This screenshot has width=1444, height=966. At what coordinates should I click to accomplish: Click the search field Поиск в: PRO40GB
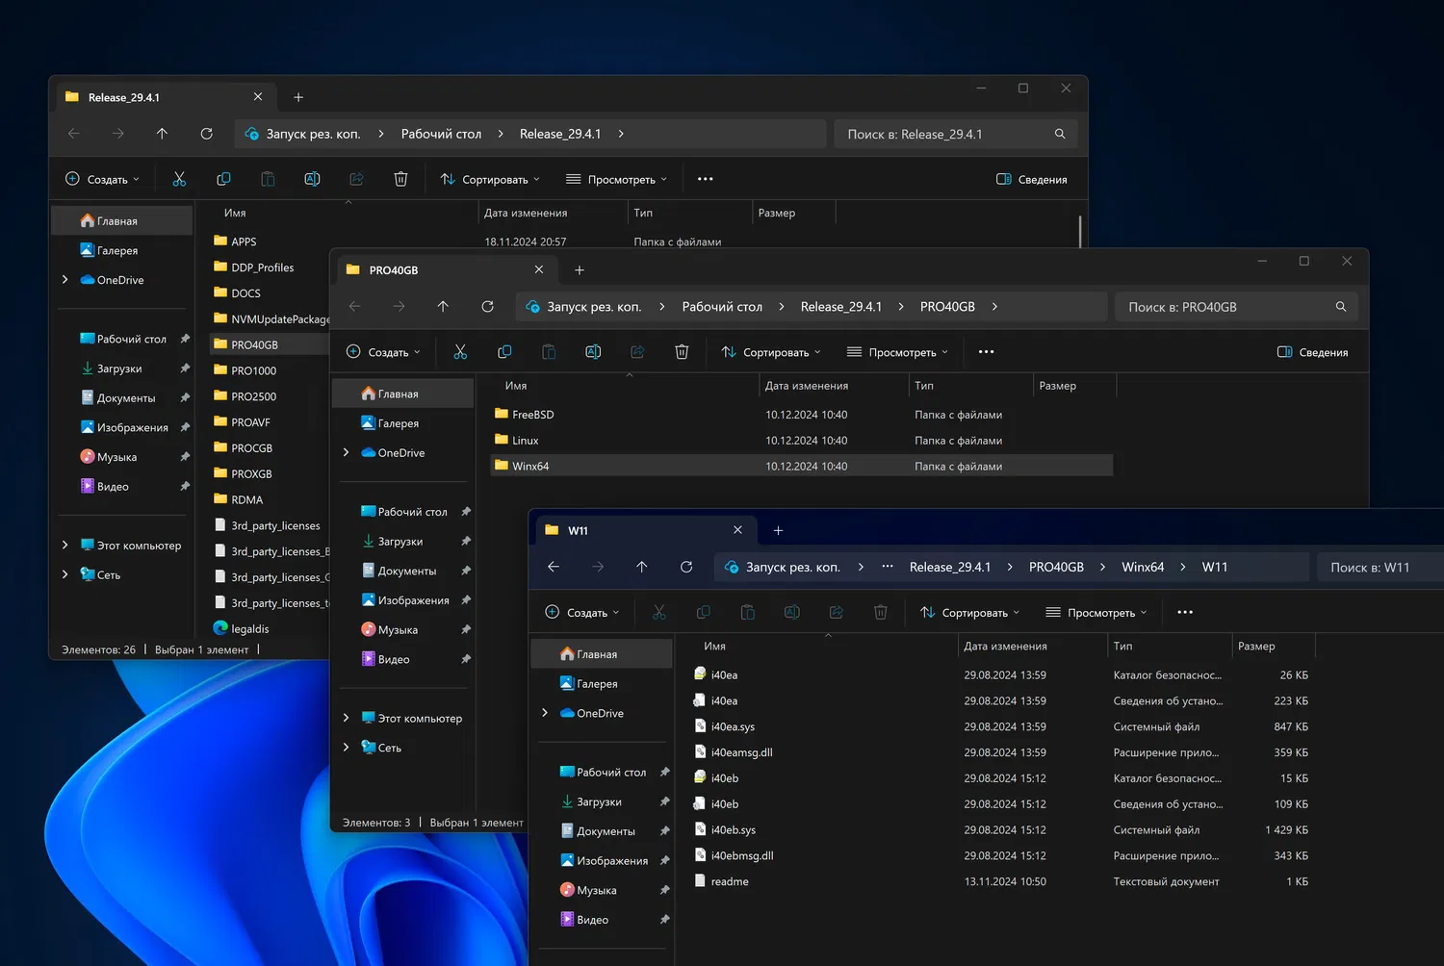pos(1225,307)
